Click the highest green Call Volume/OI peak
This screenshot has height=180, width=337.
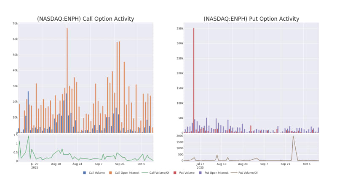[x=29, y=136]
